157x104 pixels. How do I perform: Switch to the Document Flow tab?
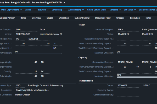tap(103, 18)
